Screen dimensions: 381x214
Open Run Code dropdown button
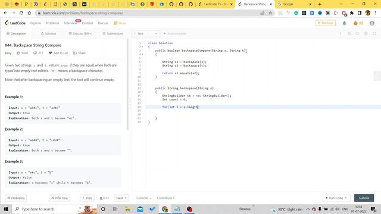click(x=336, y=198)
